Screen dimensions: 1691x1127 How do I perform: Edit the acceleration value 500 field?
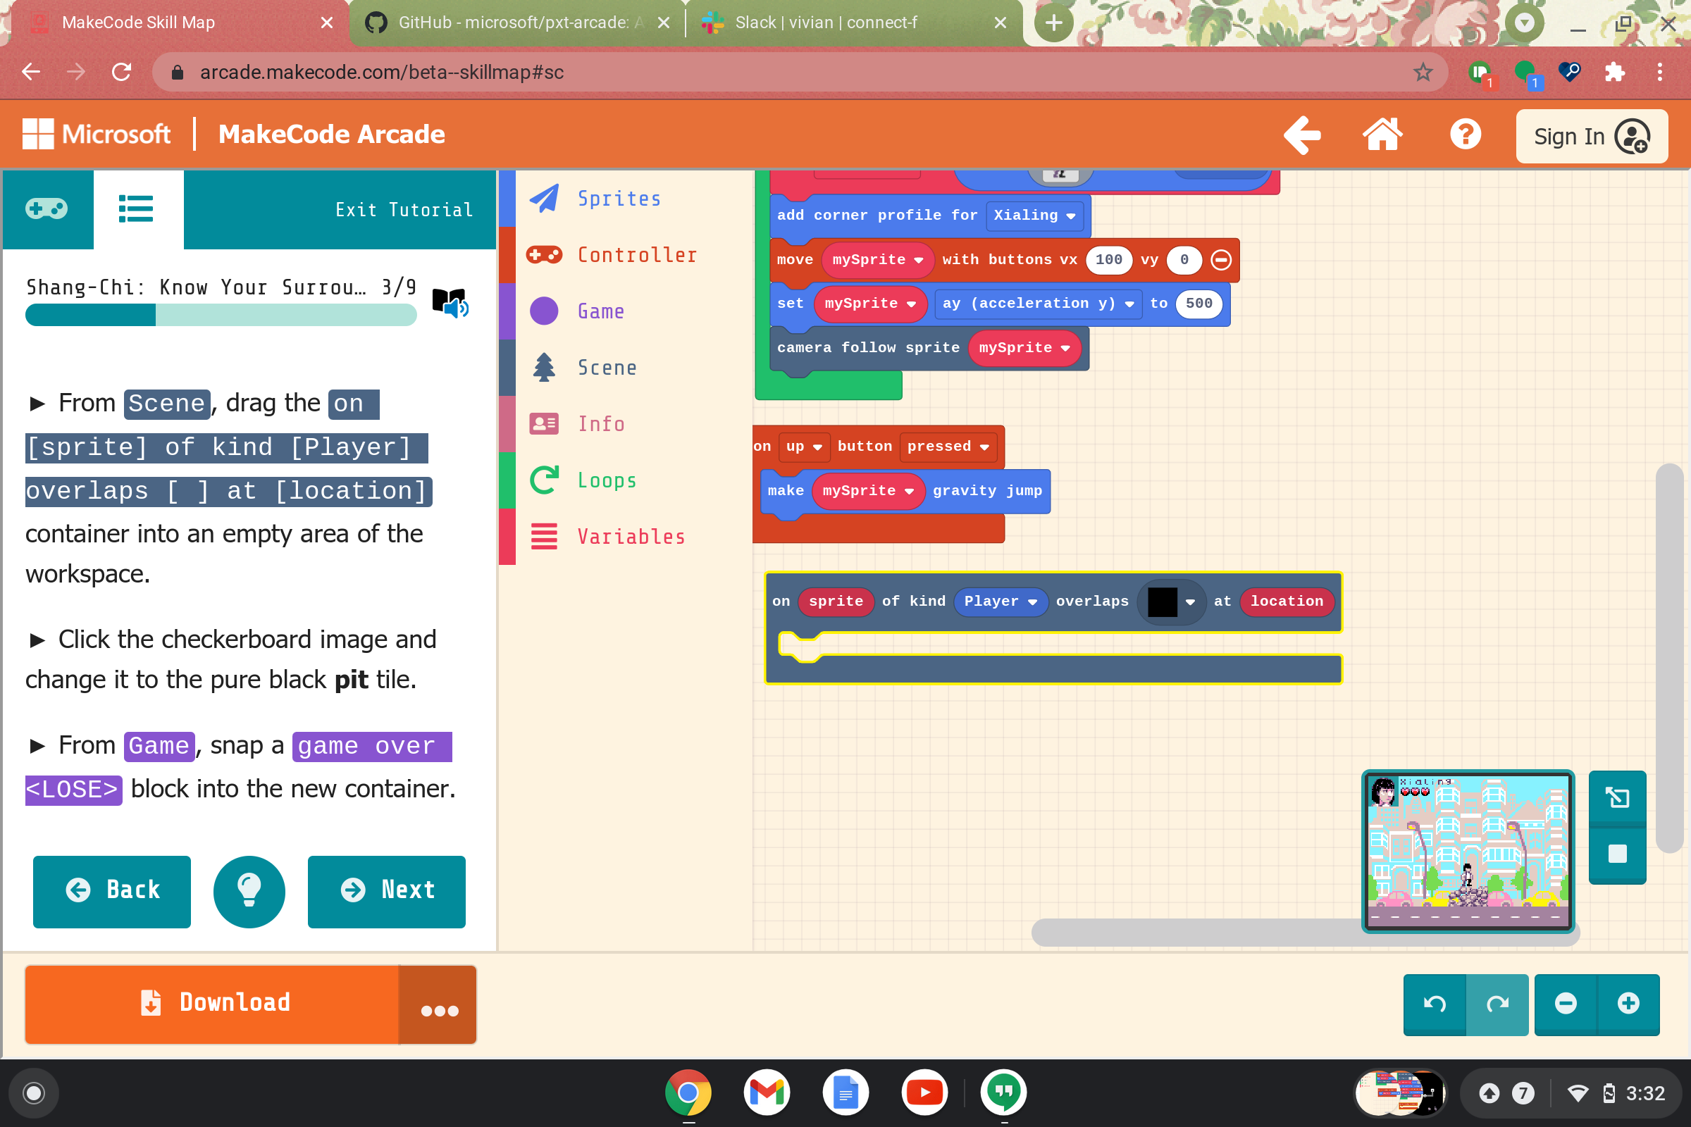click(1198, 304)
